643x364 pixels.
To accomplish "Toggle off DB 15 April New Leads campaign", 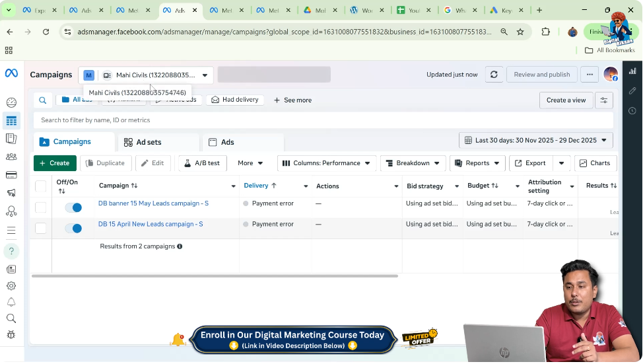I will pyautogui.click(x=73, y=228).
